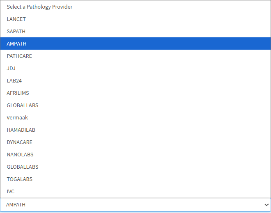Select the GLOBALLABS option above TOGALABS
The height and width of the screenshot is (213, 271).
pyautogui.click(x=23, y=167)
